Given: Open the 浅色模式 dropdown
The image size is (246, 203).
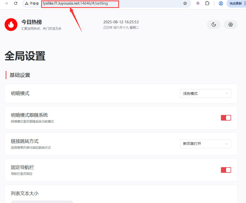Looking at the screenshot, I should [205, 93].
